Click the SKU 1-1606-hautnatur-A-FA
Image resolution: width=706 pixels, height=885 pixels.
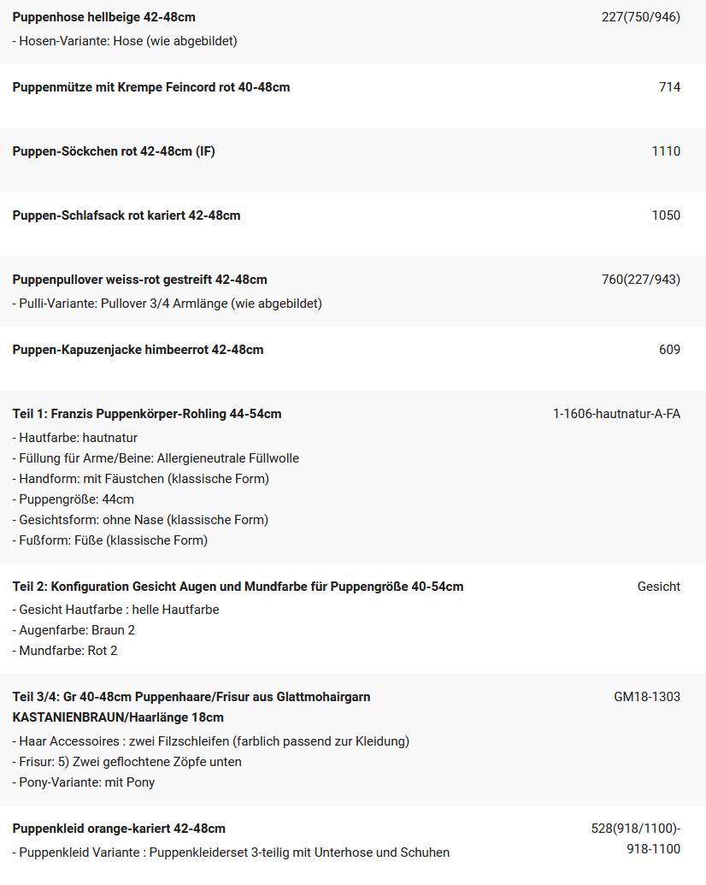[616, 414]
